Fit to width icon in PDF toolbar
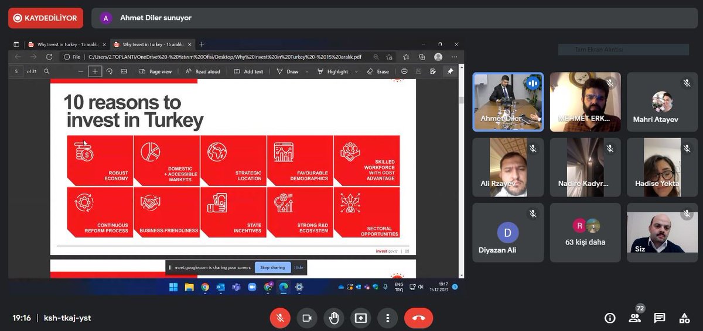Screen dimensions: 703x331 124,71
